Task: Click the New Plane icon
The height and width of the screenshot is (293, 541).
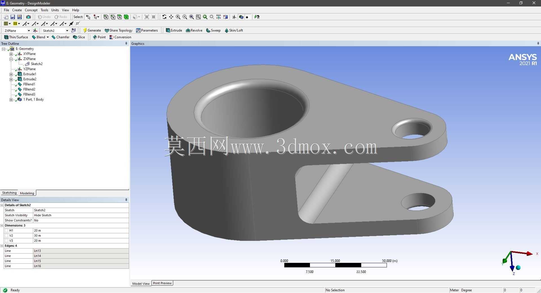Action: pyautogui.click(x=35, y=30)
